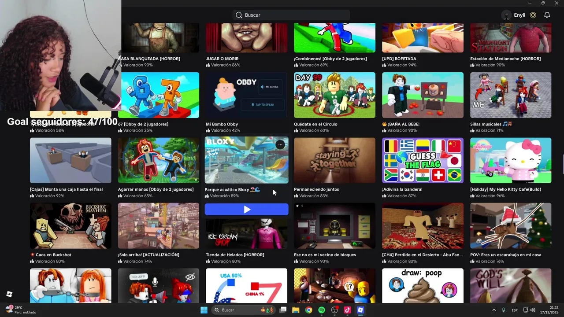Open the Monta una caja game thumbnail
564x317 pixels.
[x=70, y=160]
